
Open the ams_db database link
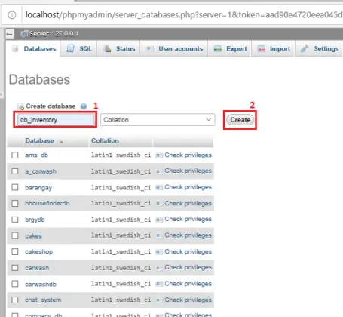(x=36, y=155)
